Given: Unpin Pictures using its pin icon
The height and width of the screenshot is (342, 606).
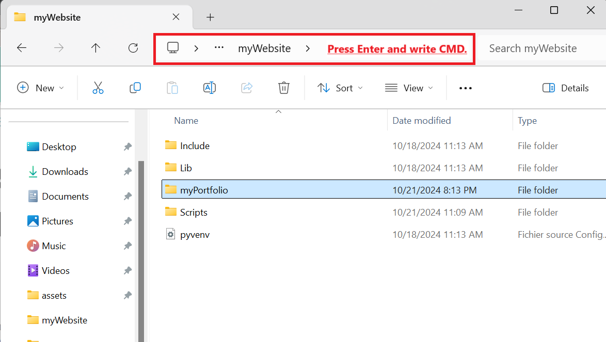Looking at the screenshot, I should [x=127, y=221].
